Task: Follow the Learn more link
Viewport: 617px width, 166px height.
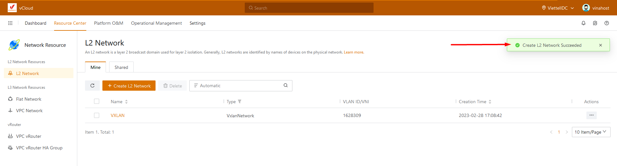Action: (x=354, y=52)
